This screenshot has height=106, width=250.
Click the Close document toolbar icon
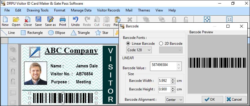click(x=28, y=21)
